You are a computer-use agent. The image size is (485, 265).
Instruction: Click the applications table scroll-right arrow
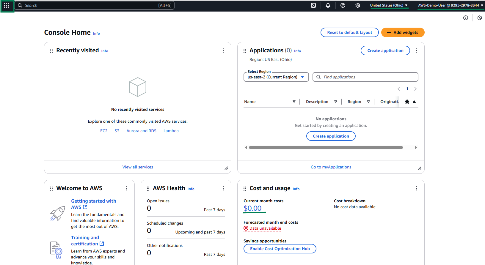click(416, 147)
